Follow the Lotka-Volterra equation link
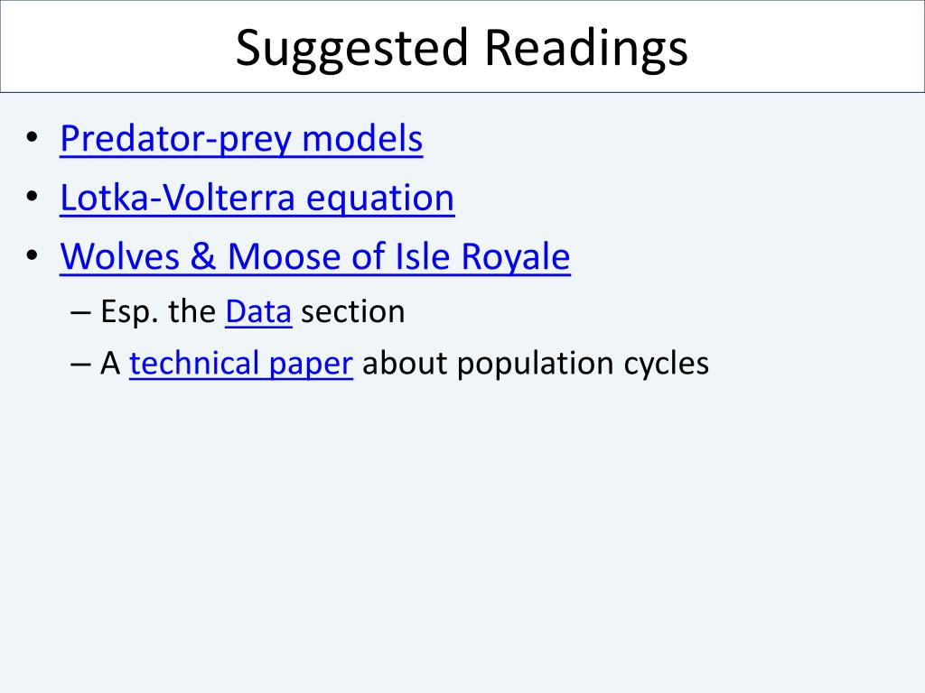 coord(257,198)
